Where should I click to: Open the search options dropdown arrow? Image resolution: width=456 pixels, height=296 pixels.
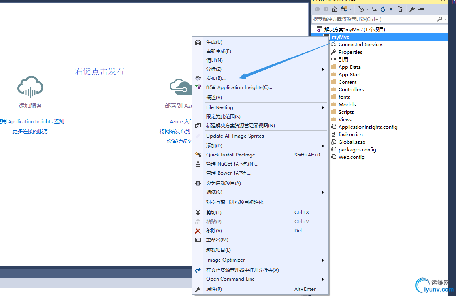tap(445, 19)
